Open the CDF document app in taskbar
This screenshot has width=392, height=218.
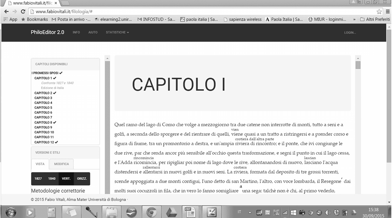point(190,212)
